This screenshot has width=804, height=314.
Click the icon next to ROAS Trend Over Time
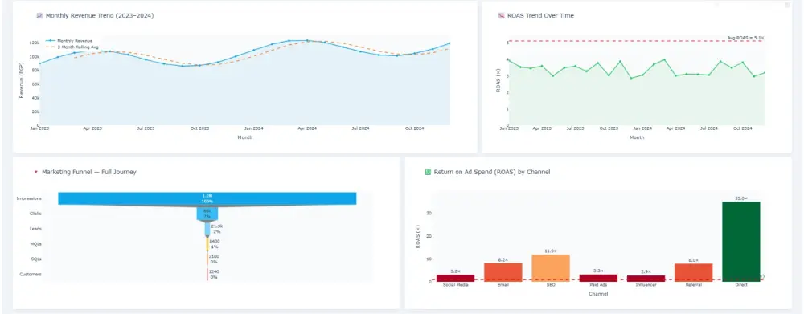point(502,16)
